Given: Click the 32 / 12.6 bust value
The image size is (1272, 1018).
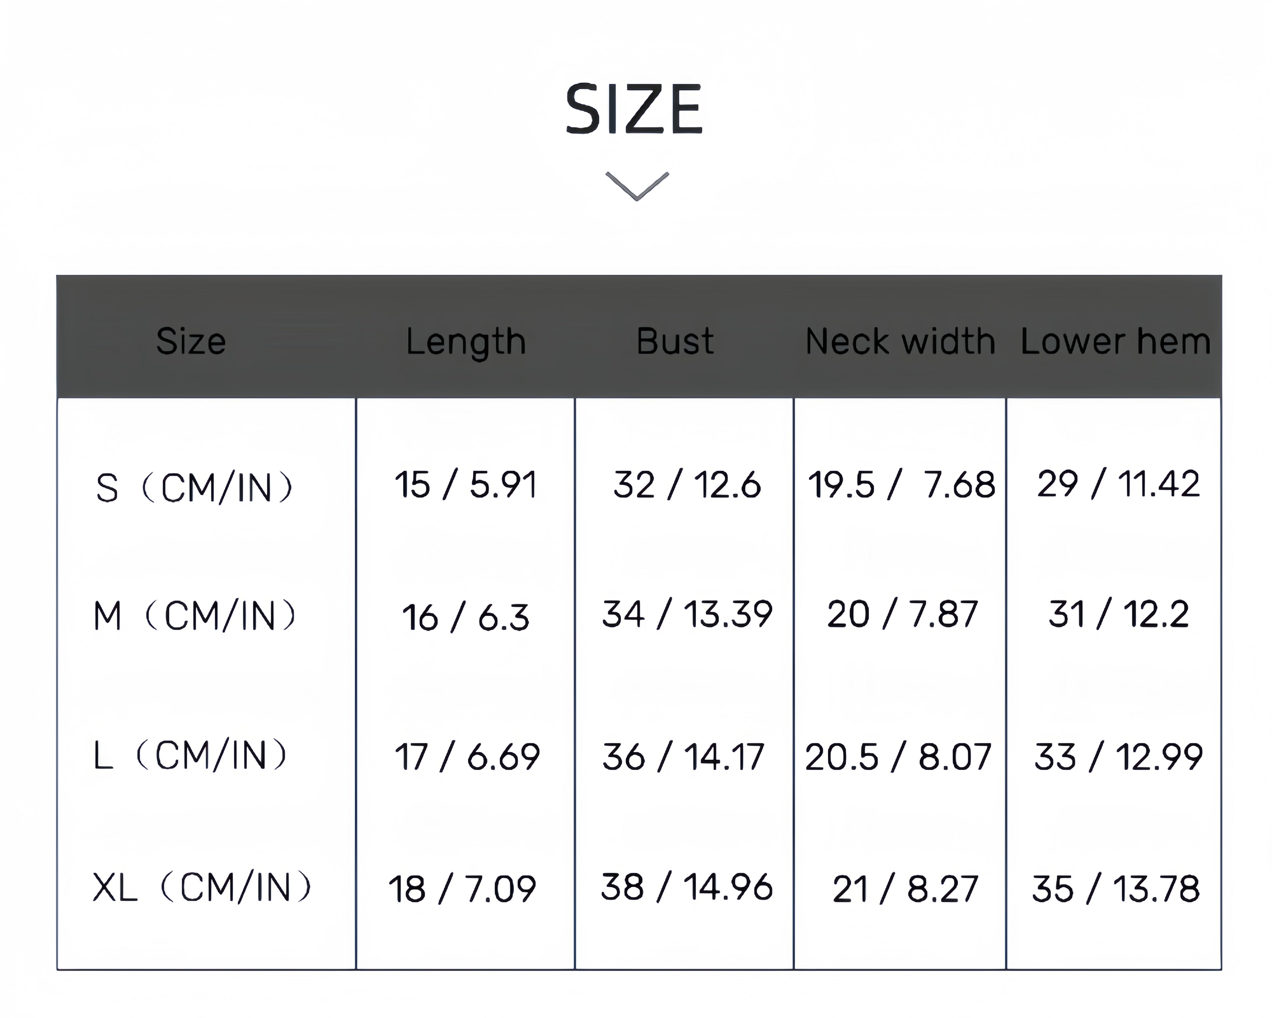Looking at the screenshot, I should point(687,485).
